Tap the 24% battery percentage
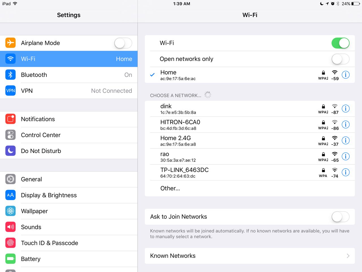This screenshot has width=362, height=272. [346, 4]
